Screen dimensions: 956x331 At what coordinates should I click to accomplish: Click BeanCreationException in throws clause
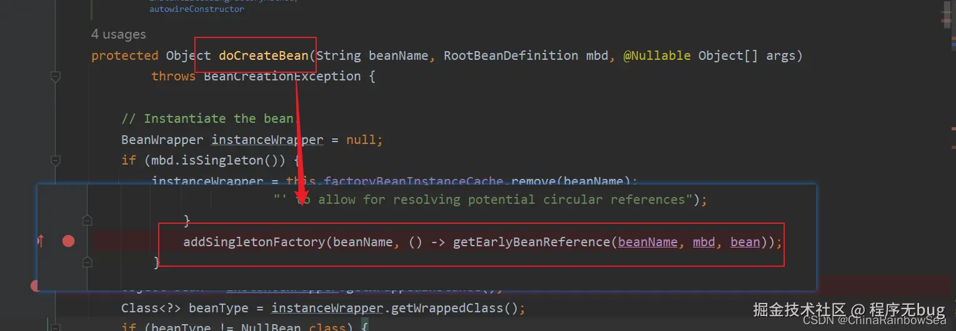coord(282,76)
